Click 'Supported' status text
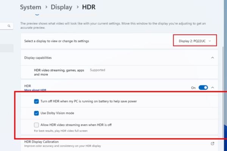This screenshot has width=227, height=151. (98, 70)
